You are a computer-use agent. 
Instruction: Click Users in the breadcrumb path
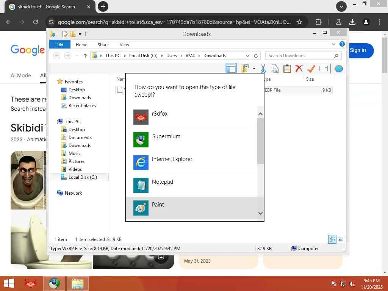click(172, 56)
